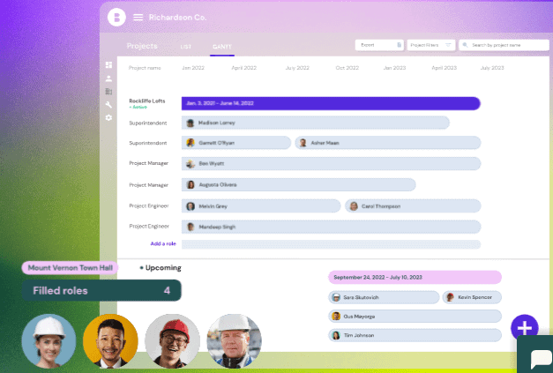Click the Add a role link

tap(163, 243)
